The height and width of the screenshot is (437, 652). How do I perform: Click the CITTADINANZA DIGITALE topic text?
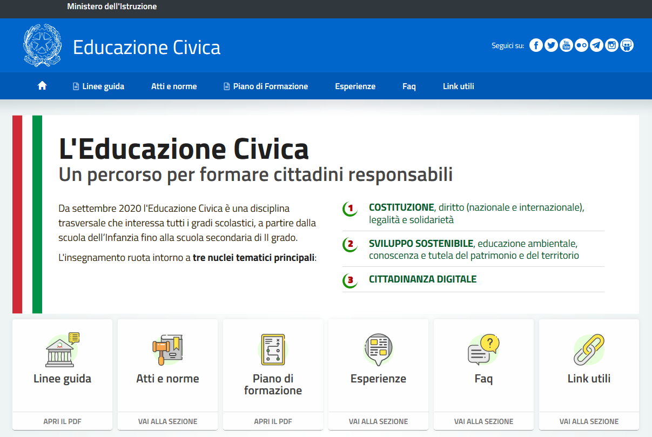coord(422,279)
